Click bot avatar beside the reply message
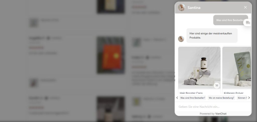This screenshot has height=122, width=257. click(181, 39)
